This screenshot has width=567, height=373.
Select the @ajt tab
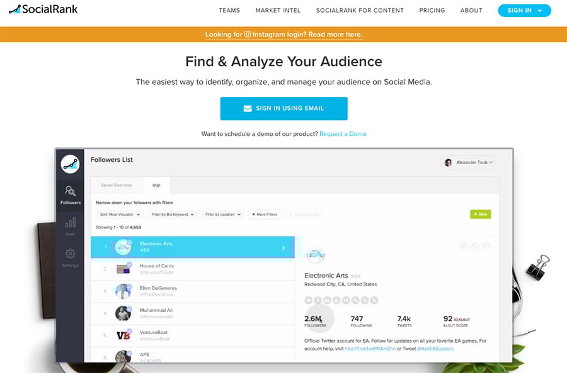156,185
